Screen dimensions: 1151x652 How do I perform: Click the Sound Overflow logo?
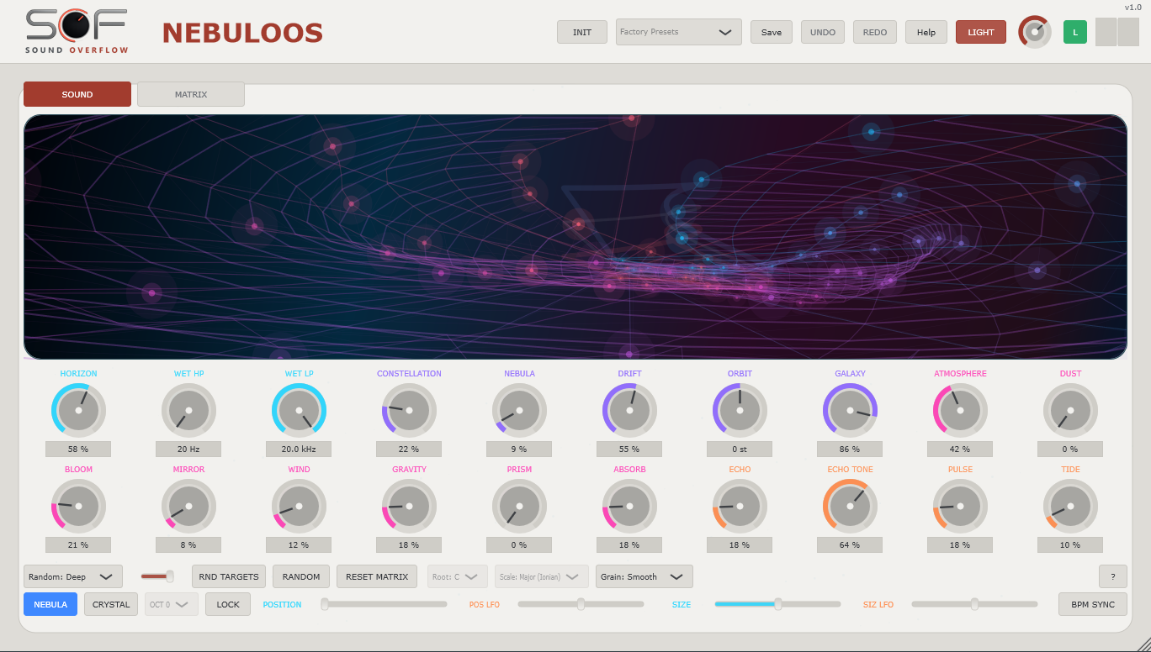click(x=77, y=31)
